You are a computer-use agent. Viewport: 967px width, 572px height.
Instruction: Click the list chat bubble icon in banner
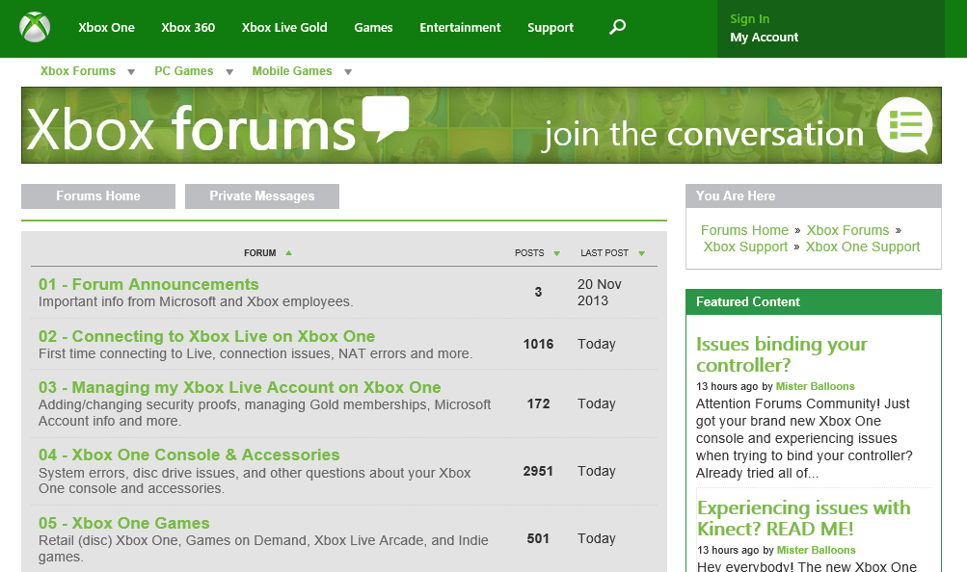(904, 125)
